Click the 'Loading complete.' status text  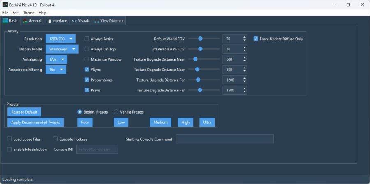tap(18, 179)
